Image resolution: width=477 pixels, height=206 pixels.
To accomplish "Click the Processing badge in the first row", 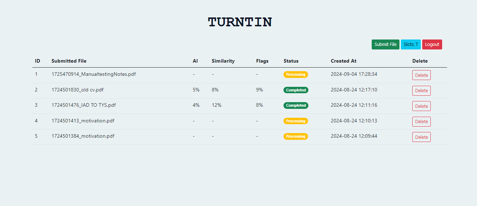I will coord(296,74).
